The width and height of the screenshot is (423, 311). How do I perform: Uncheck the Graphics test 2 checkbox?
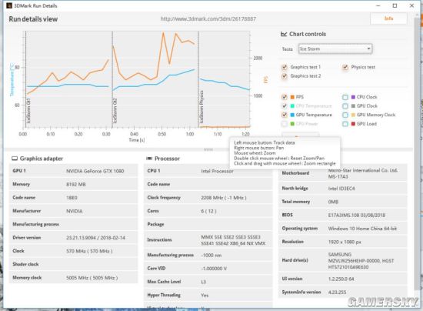coord(285,76)
